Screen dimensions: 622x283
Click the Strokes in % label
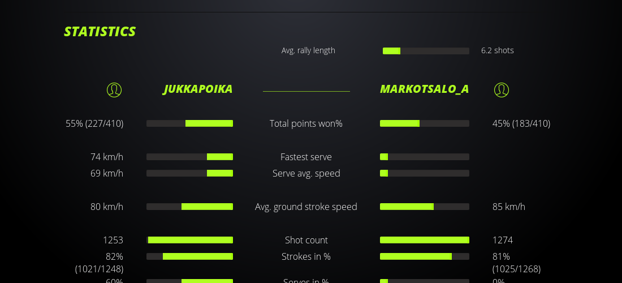(306, 256)
